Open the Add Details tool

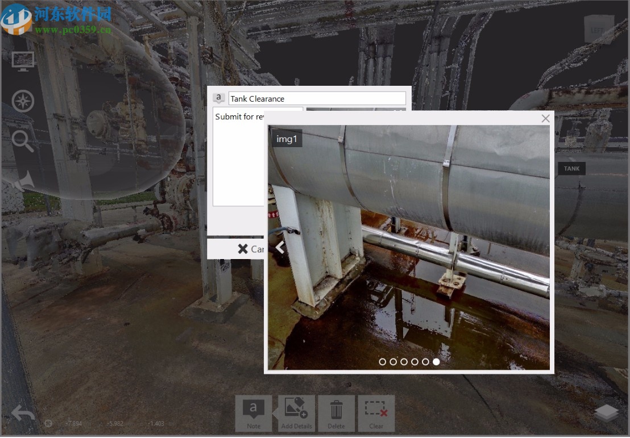click(x=296, y=413)
